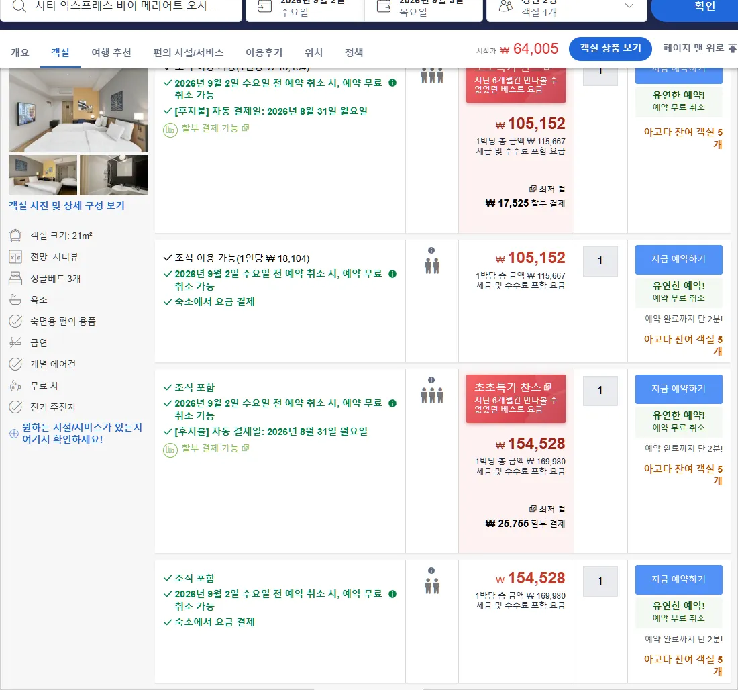Screen dimensions: 738x690
Task: Open 할부 결제 가능 link in the 조식 포함 offer
Action: pyautogui.click(x=215, y=448)
